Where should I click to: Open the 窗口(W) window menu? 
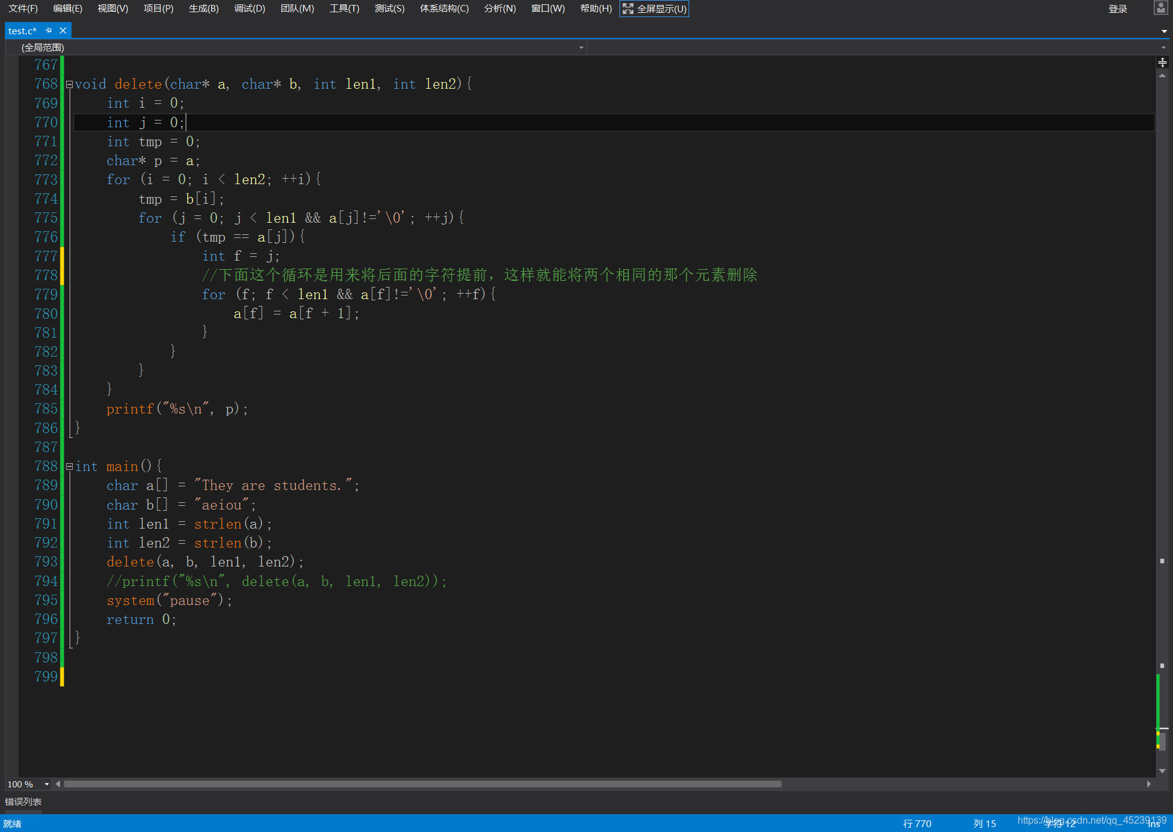point(548,9)
